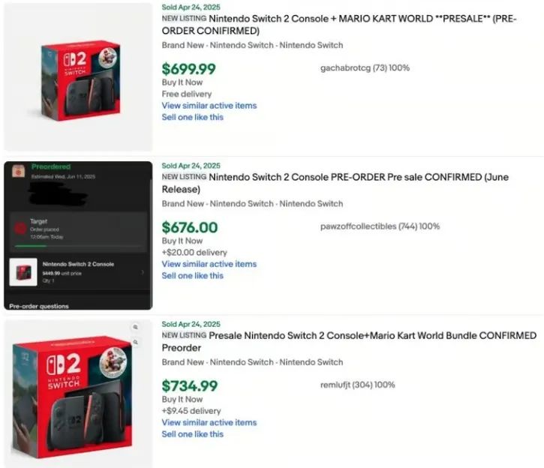Open the small console thumbnail in Target order
The width and height of the screenshot is (544, 468).
(x=23, y=271)
